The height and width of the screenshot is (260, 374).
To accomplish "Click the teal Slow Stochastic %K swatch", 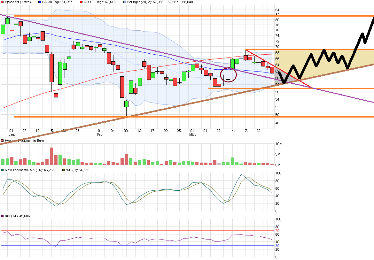I will [x=2, y=170].
